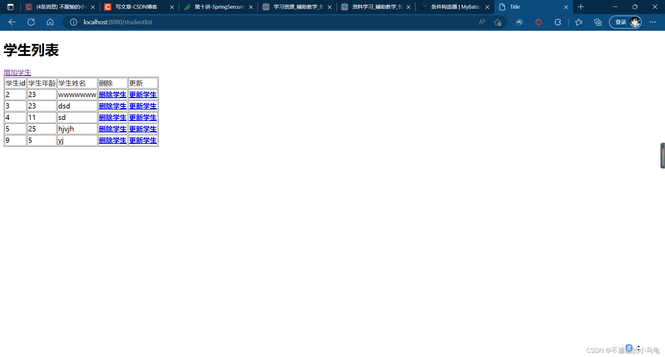Screen dimensions: 665x357
Task: Close the 第十讲-SpringSercurit tab
Action: (x=251, y=7)
